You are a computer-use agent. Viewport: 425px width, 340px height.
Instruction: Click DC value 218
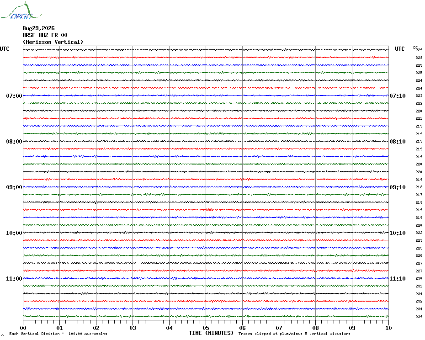419,187
